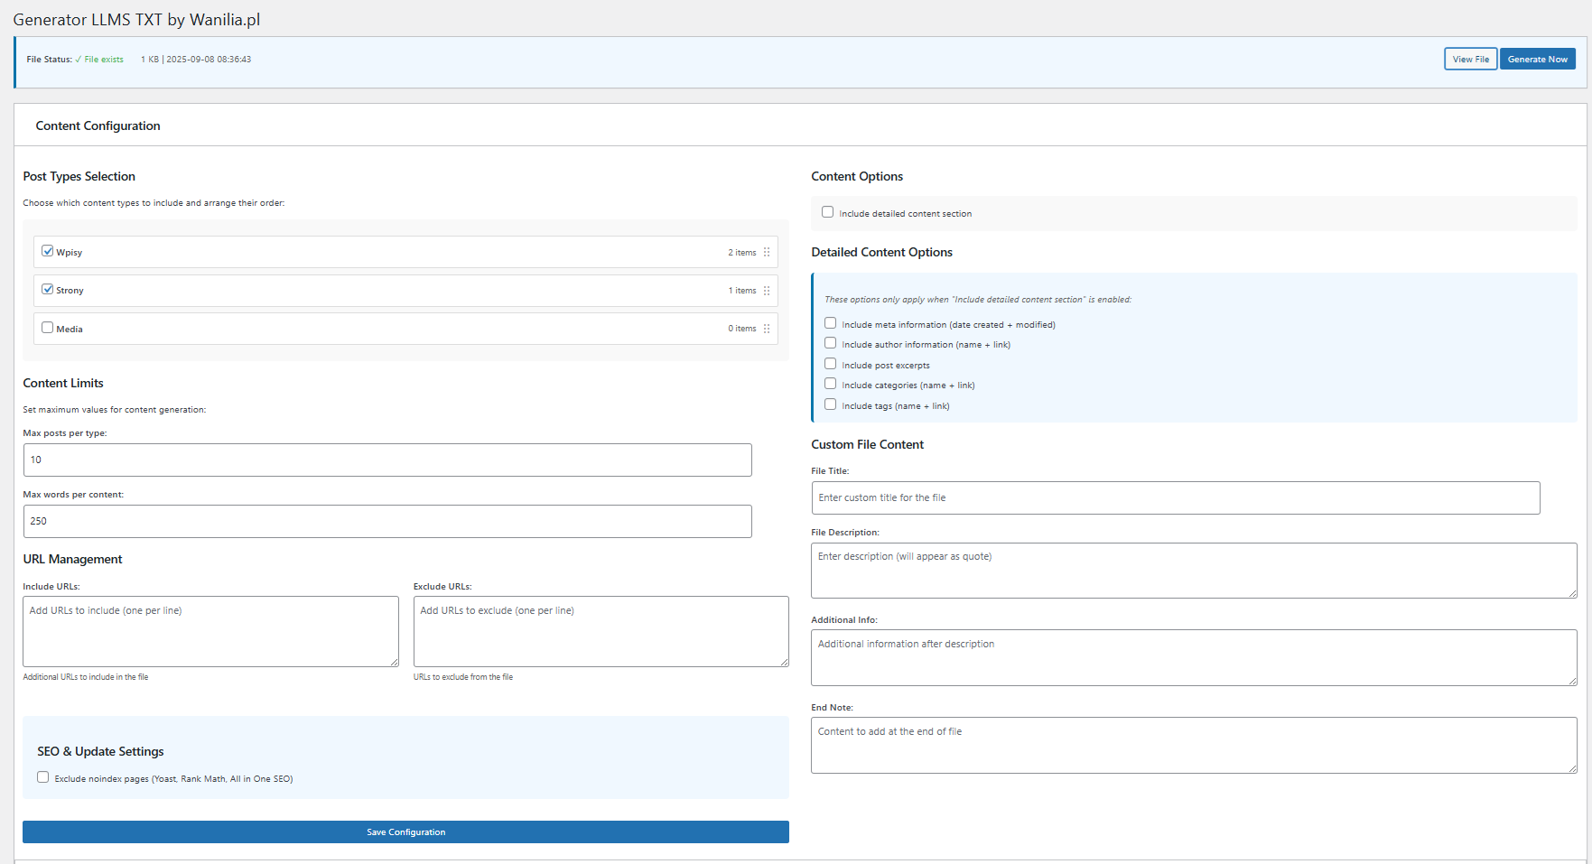Image resolution: width=1592 pixels, height=864 pixels.
Task: Uncheck the Wpisy post type checkbox
Action: [48, 251]
